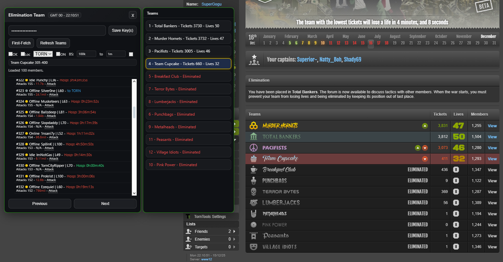Select Pacifists entry in Teams list
The image size is (503, 262).
(x=188, y=51)
